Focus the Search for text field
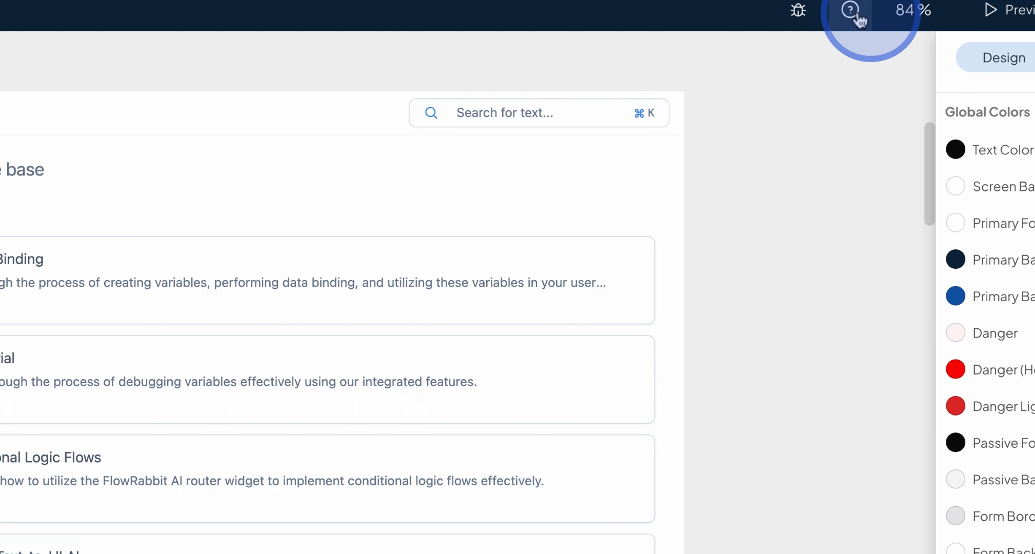1035x554 pixels. click(539, 113)
